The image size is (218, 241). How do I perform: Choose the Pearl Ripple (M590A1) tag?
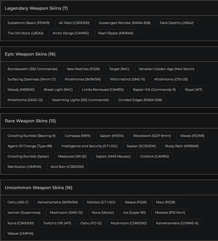click(x=116, y=33)
